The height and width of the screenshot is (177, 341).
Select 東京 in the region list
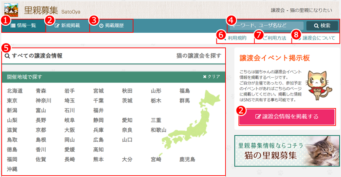[x=12, y=101]
